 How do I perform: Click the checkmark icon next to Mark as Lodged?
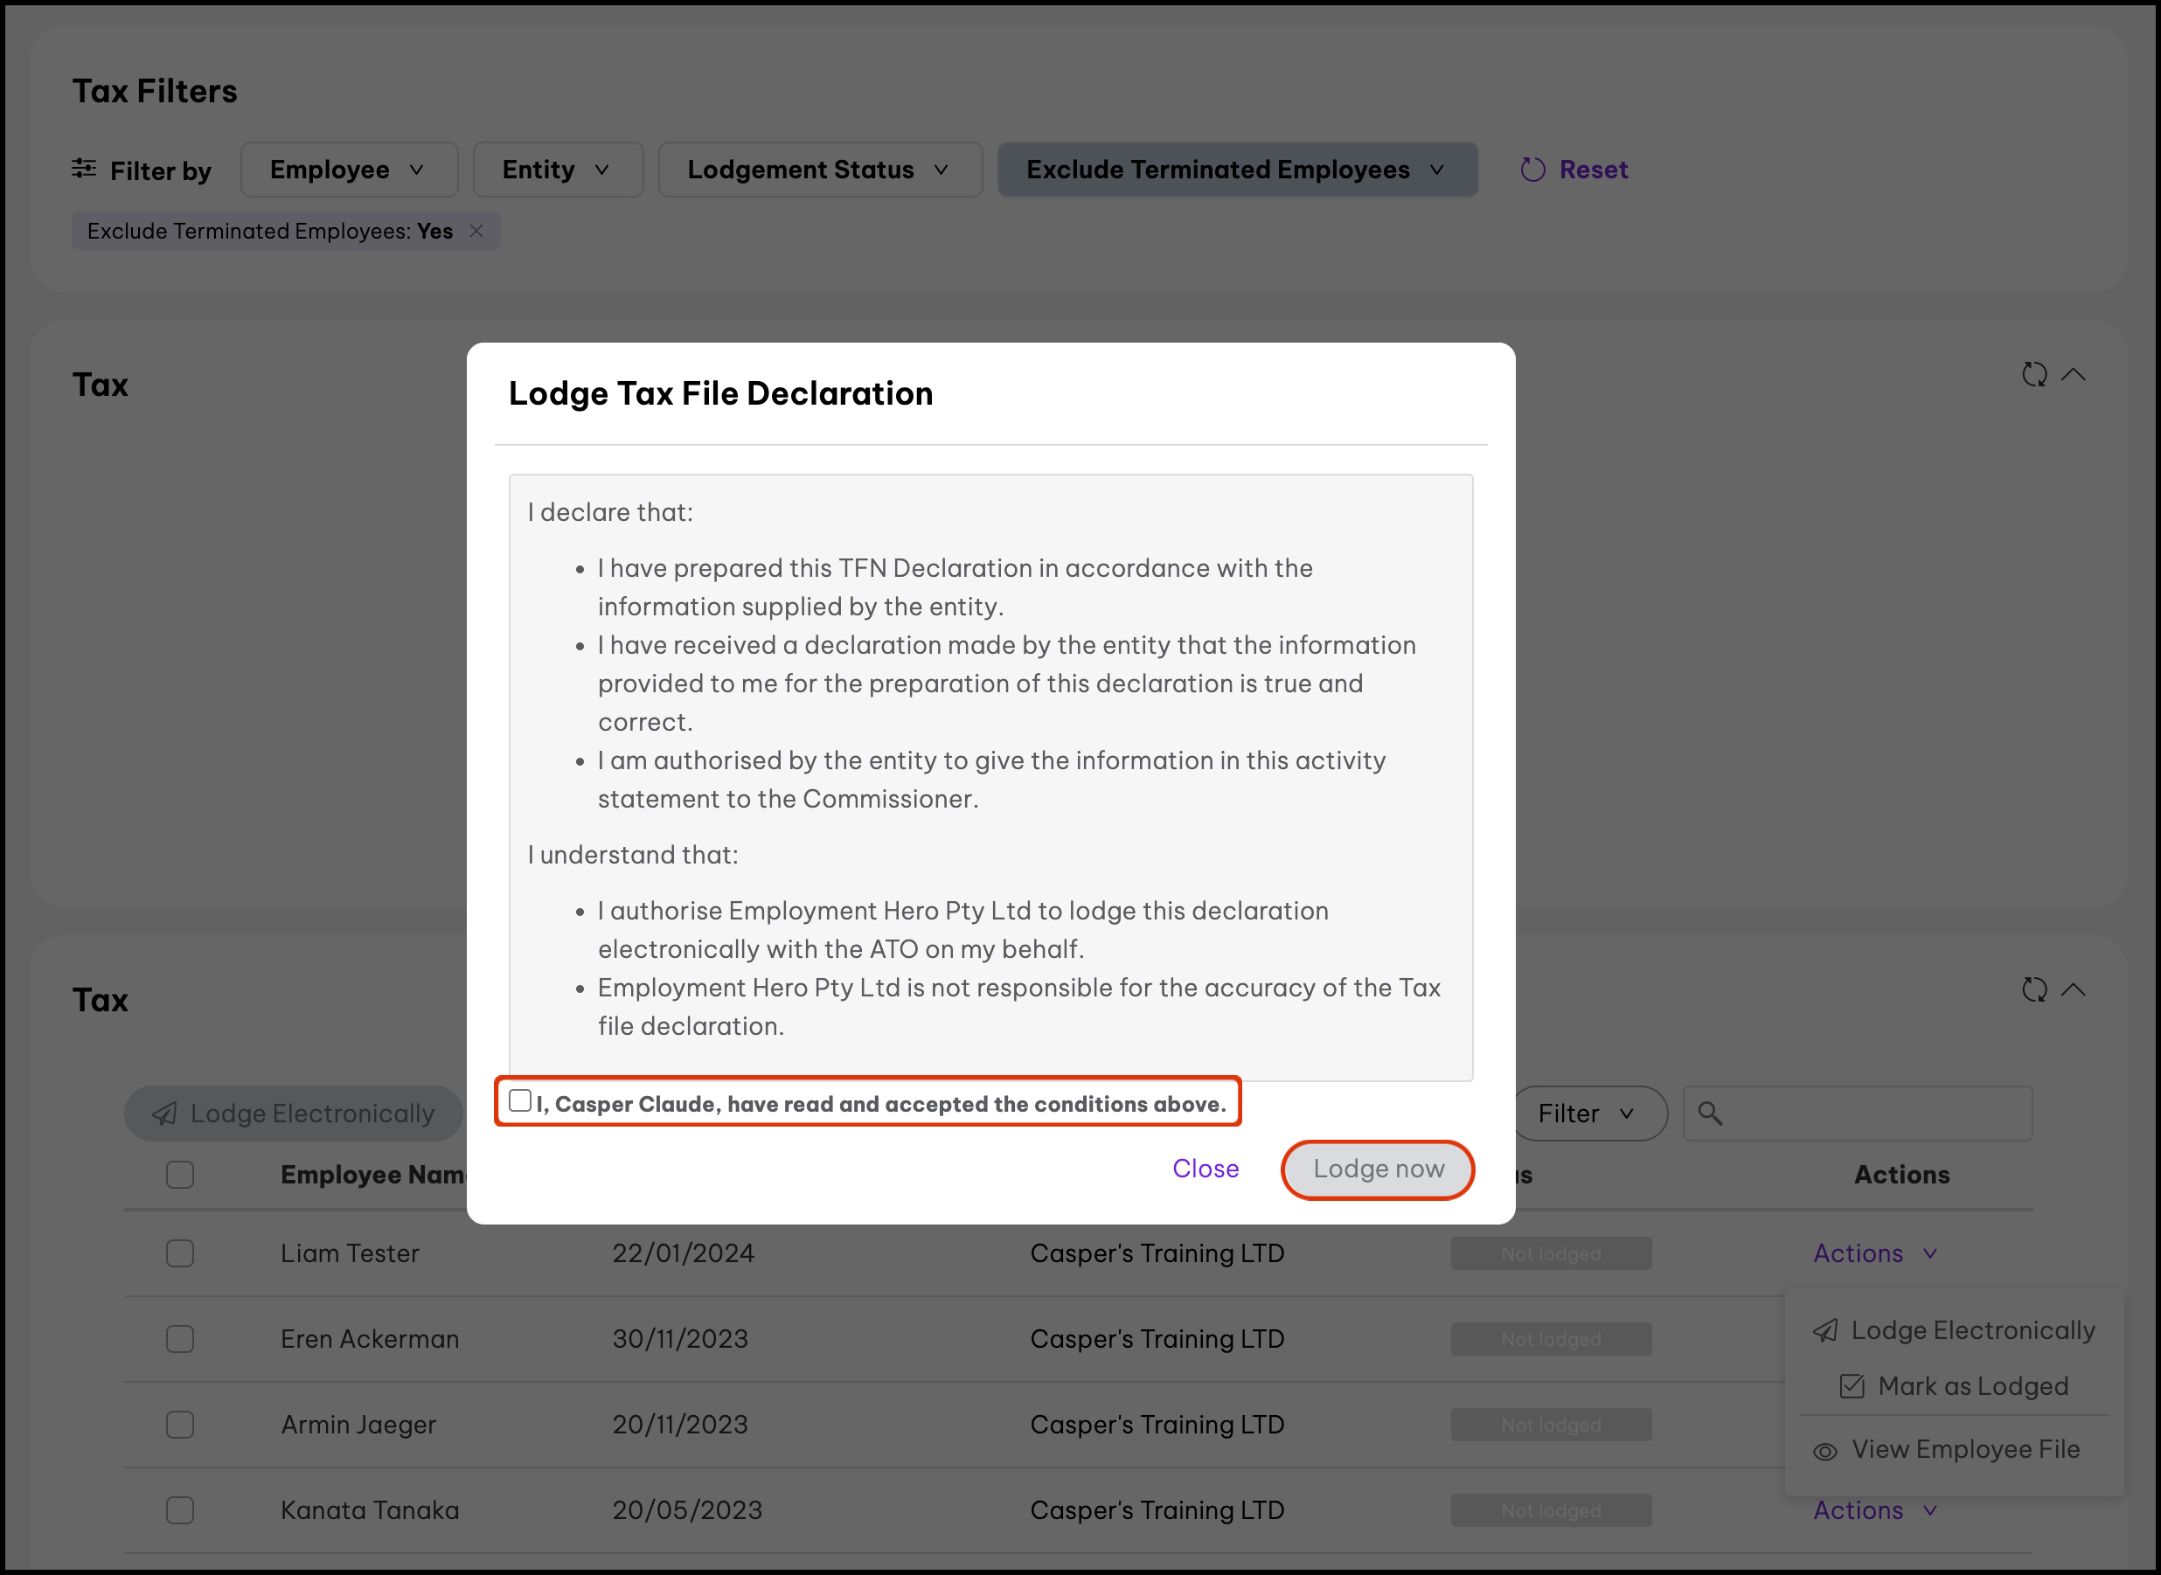click(1852, 1386)
